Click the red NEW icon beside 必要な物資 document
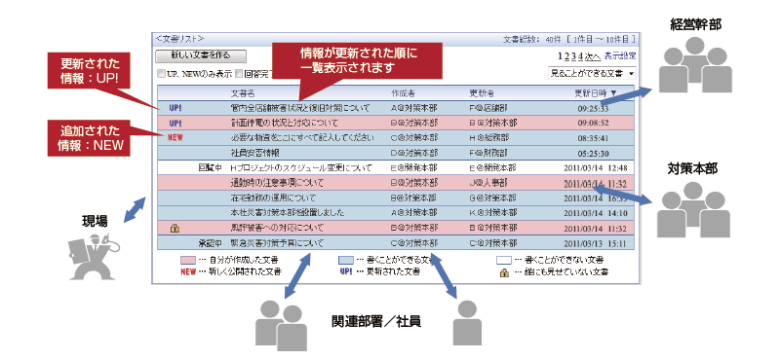The image size is (780, 360). click(175, 138)
